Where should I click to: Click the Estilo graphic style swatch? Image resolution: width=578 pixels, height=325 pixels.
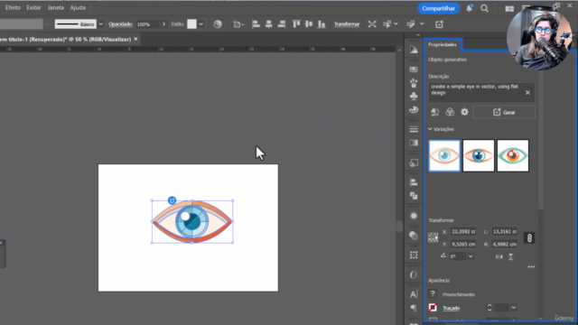[191, 24]
